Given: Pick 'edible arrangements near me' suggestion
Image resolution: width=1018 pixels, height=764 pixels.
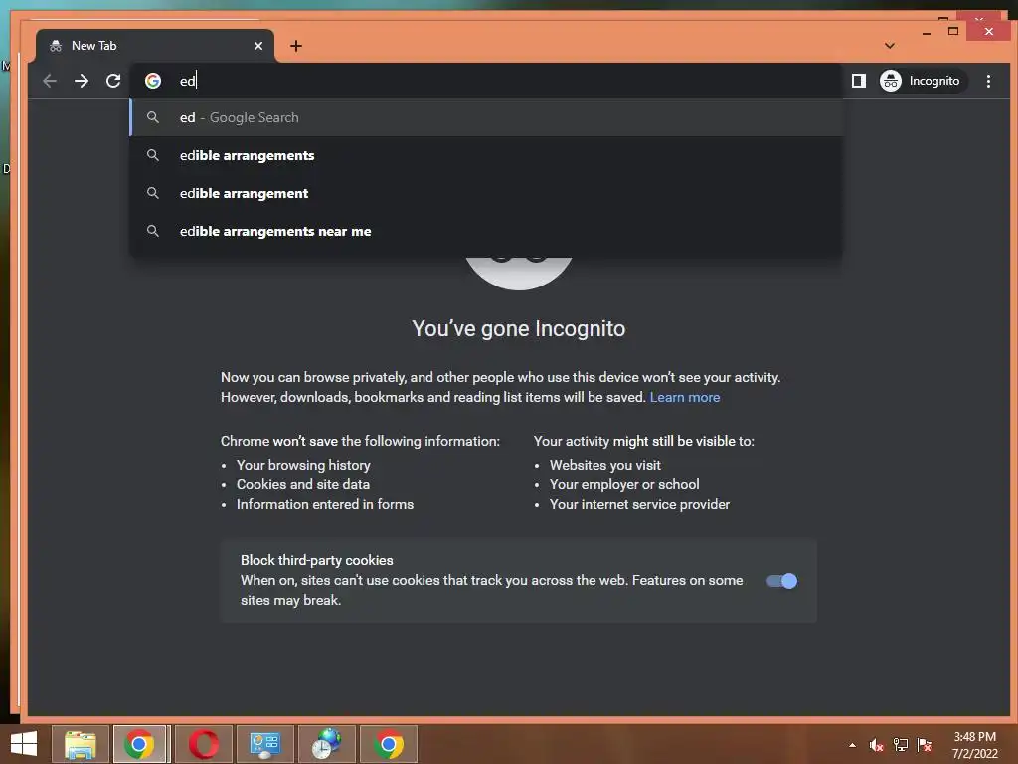Looking at the screenshot, I should click(485, 231).
